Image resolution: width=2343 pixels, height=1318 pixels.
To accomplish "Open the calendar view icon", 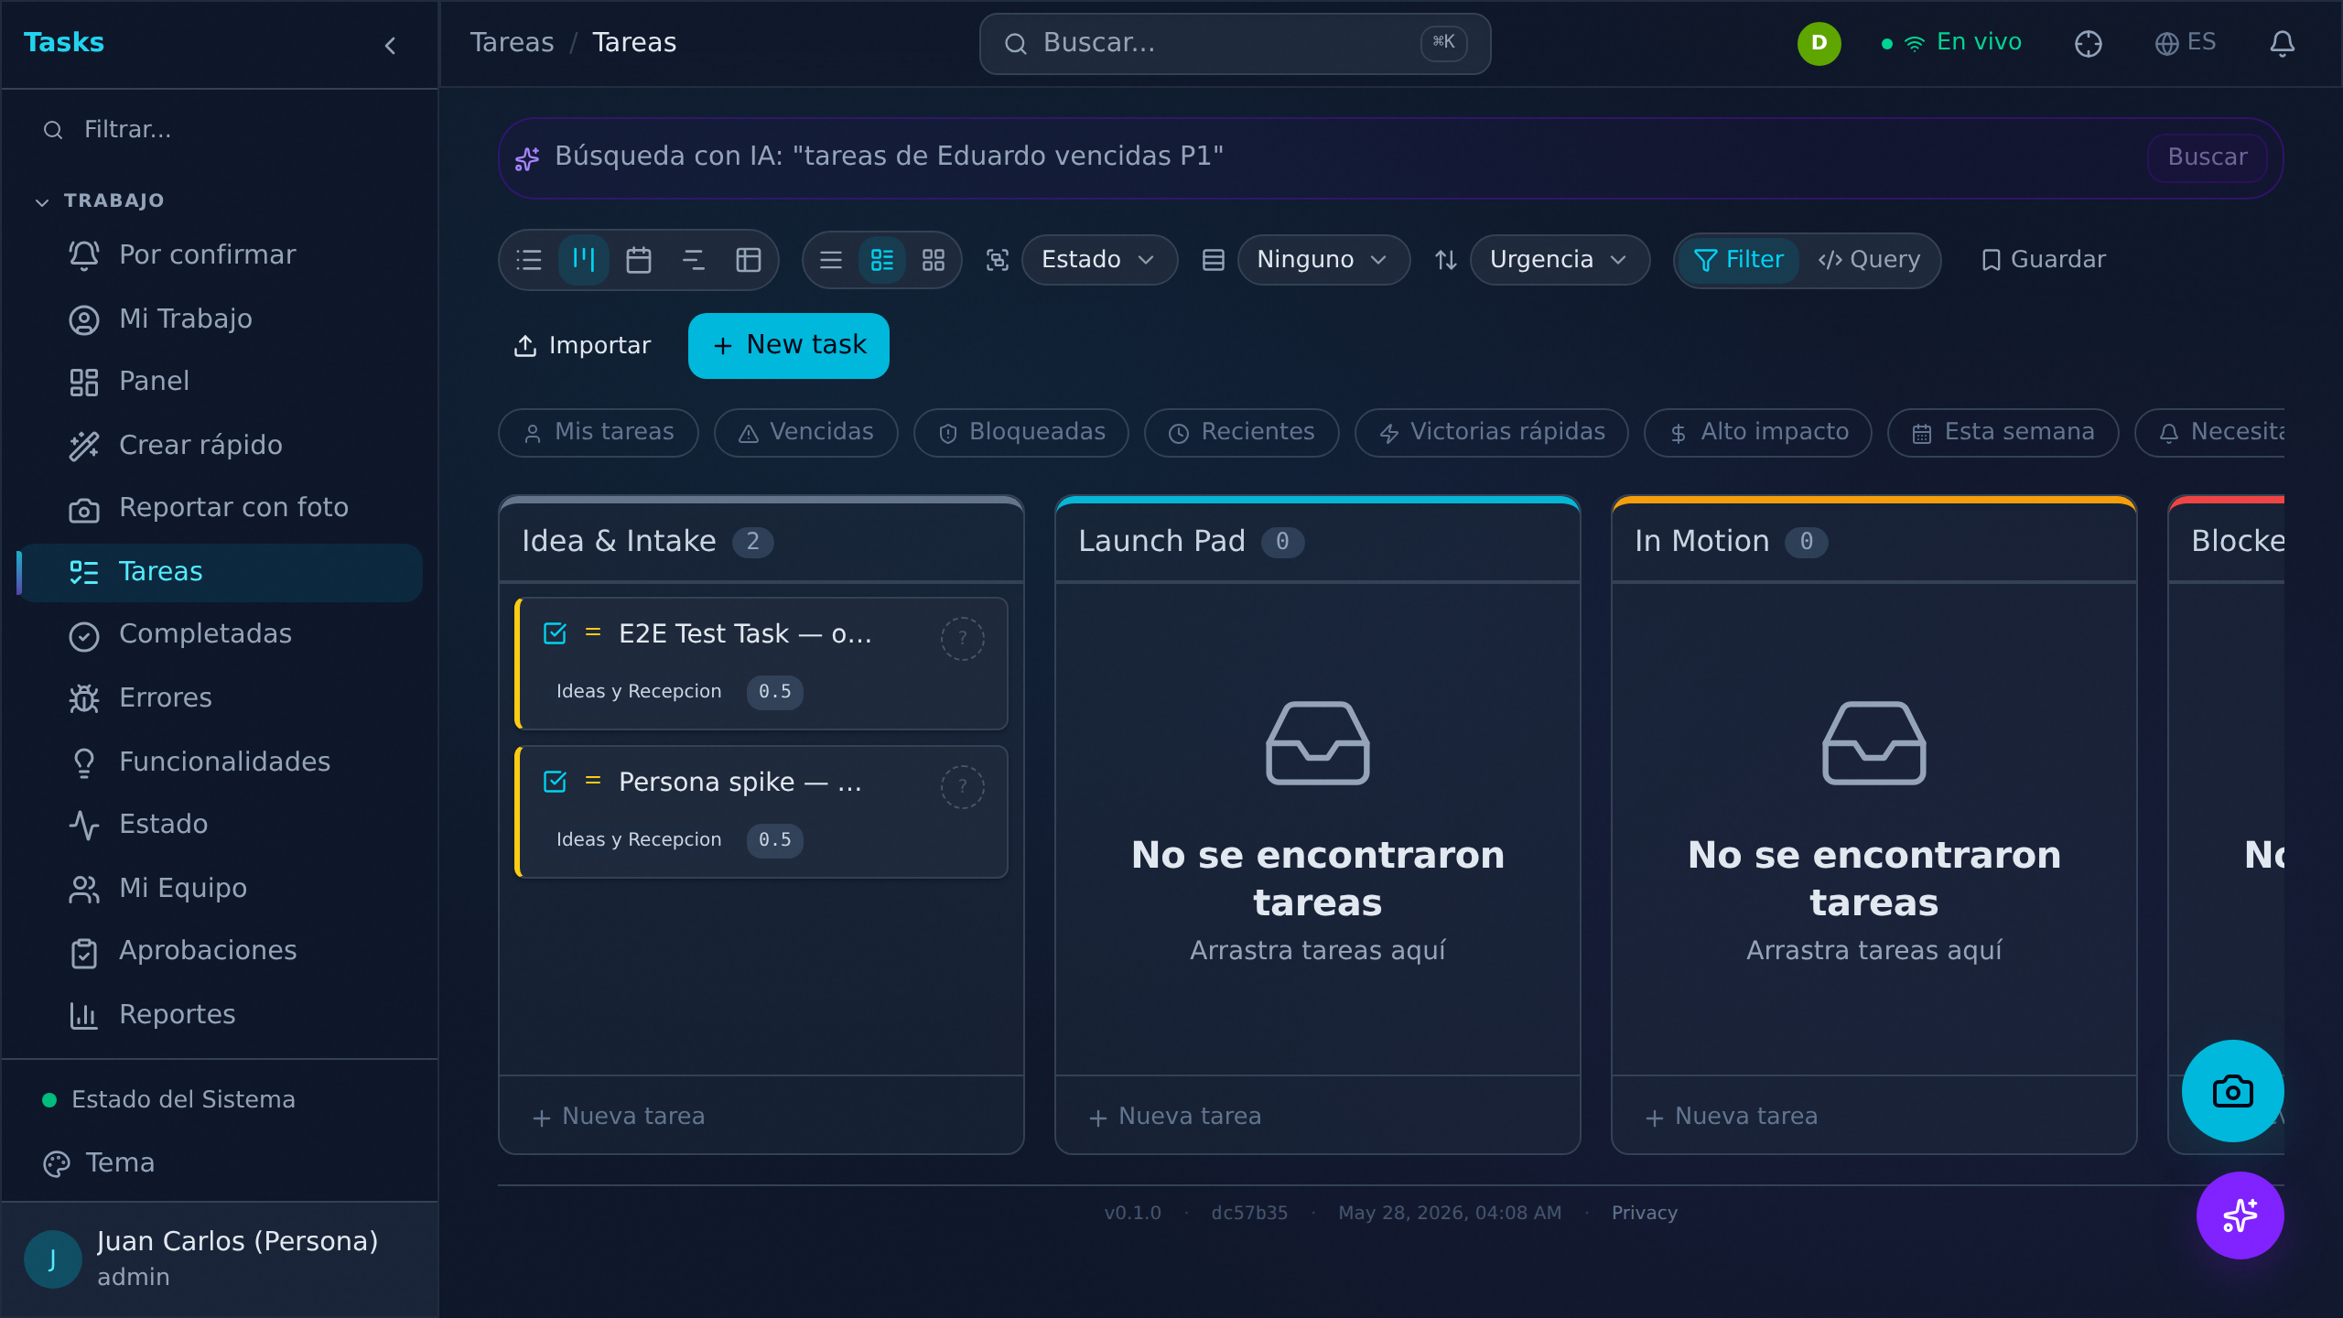I will pyautogui.click(x=639, y=260).
